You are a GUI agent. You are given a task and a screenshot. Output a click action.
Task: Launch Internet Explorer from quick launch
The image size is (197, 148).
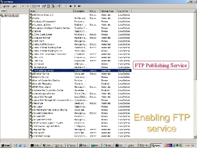point(20,146)
